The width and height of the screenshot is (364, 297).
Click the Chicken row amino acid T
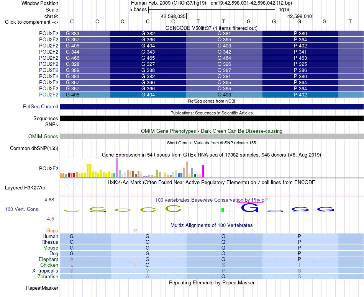tap(299, 265)
